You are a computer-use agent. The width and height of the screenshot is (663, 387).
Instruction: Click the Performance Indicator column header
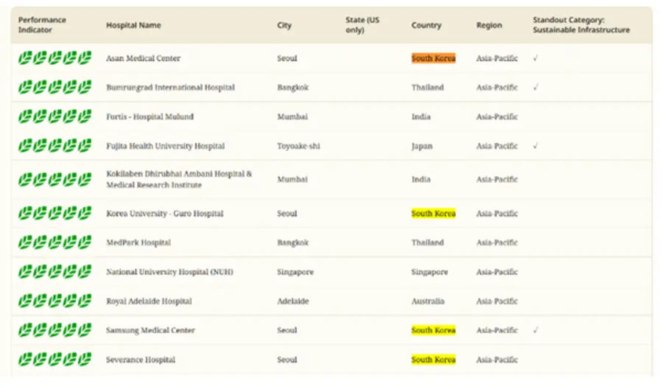(x=42, y=25)
